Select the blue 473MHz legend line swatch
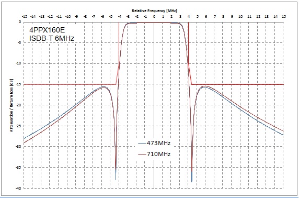The image size is (299, 198). point(143,143)
